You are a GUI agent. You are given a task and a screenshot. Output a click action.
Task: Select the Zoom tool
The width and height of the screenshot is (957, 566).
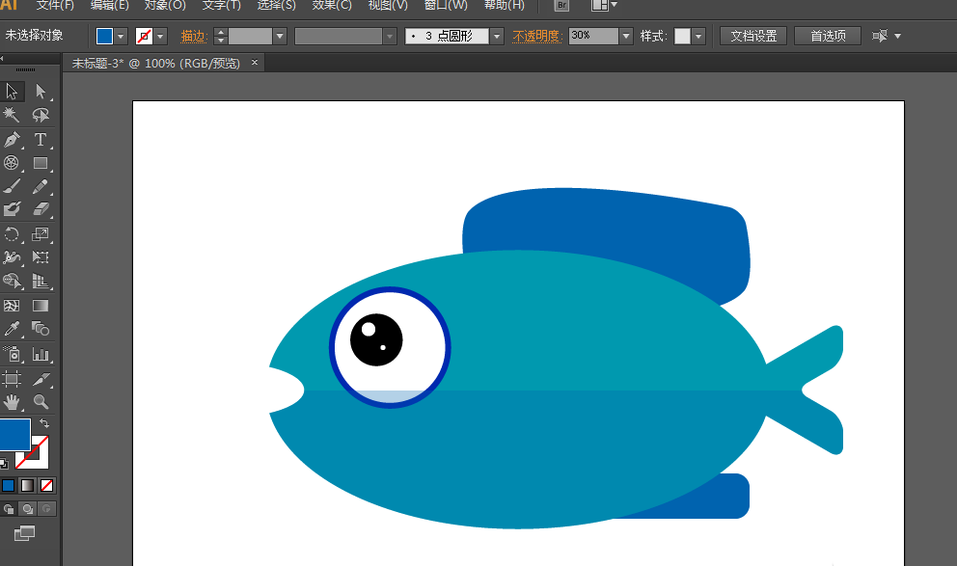click(x=41, y=401)
